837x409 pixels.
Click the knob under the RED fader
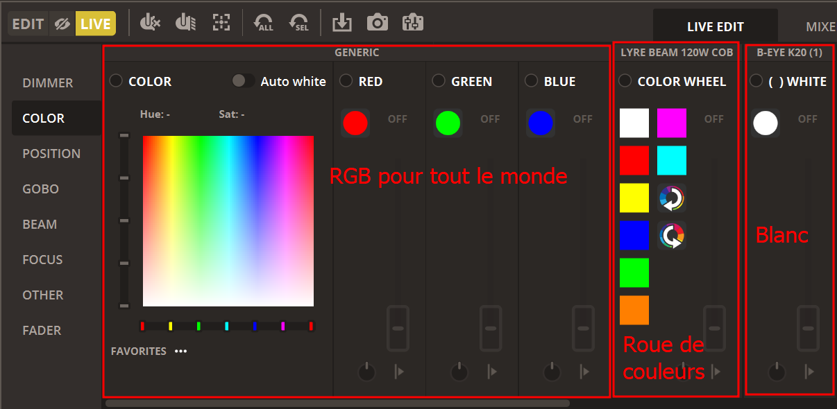coord(366,372)
